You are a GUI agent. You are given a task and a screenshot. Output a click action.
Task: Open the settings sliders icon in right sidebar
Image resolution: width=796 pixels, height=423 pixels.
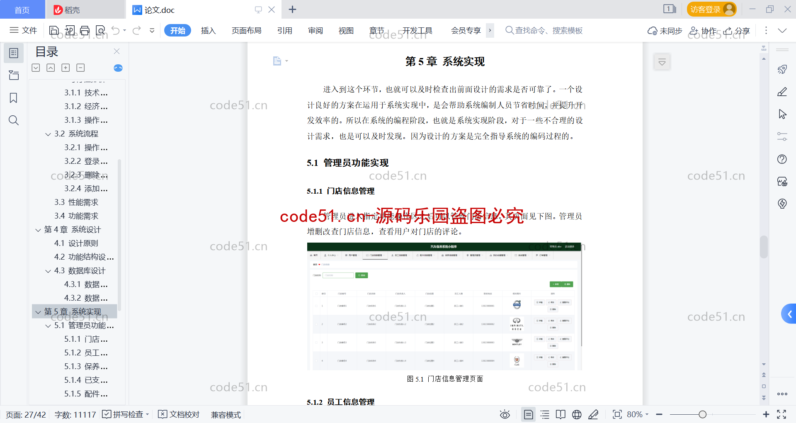[x=782, y=136]
